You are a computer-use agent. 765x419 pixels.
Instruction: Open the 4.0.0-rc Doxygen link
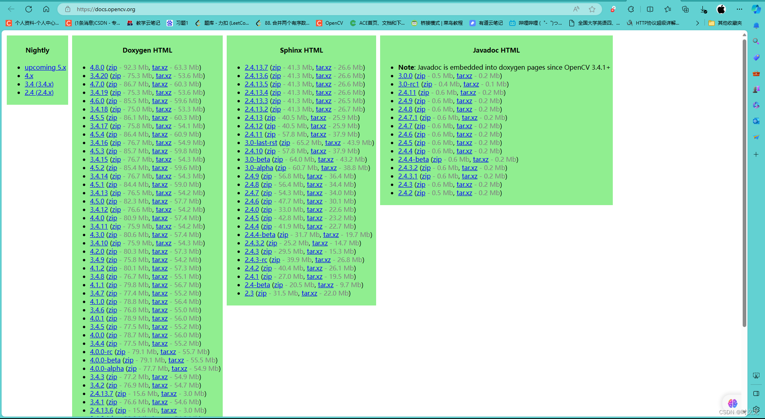(101, 352)
